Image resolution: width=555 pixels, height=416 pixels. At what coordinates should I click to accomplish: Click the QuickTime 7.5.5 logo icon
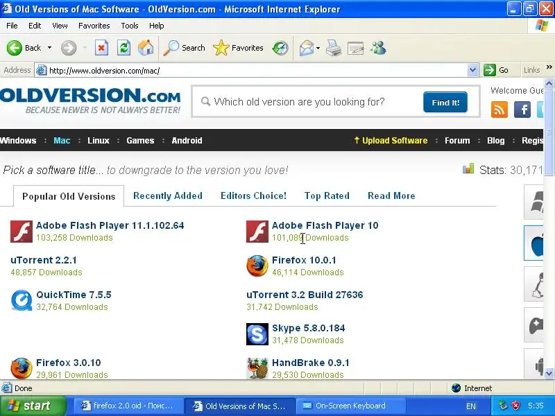pos(22,300)
